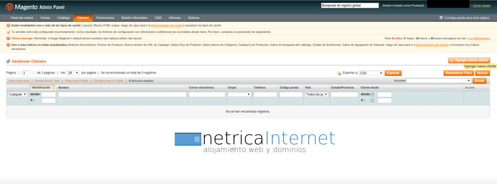Click the Cliente desde 'A :' date field
Image resolution: width=497 pixels, height=184 pixels.
coord(384,100)
